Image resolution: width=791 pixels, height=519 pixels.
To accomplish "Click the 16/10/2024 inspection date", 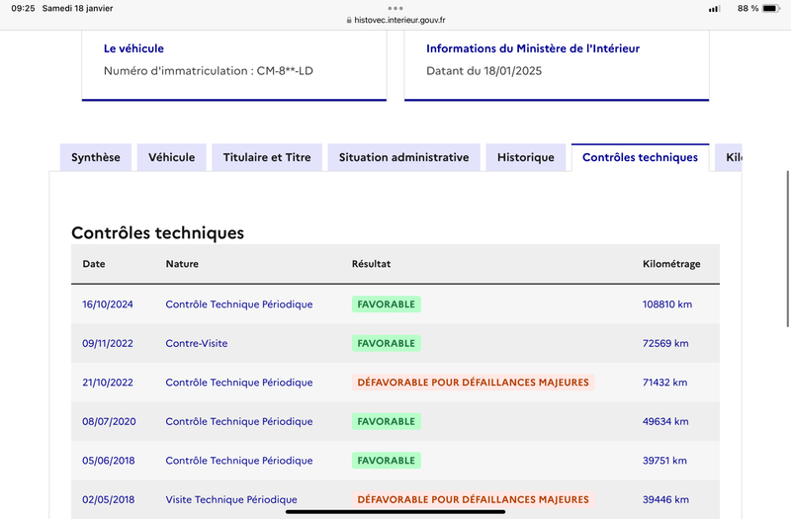I will tap(108, 304).
